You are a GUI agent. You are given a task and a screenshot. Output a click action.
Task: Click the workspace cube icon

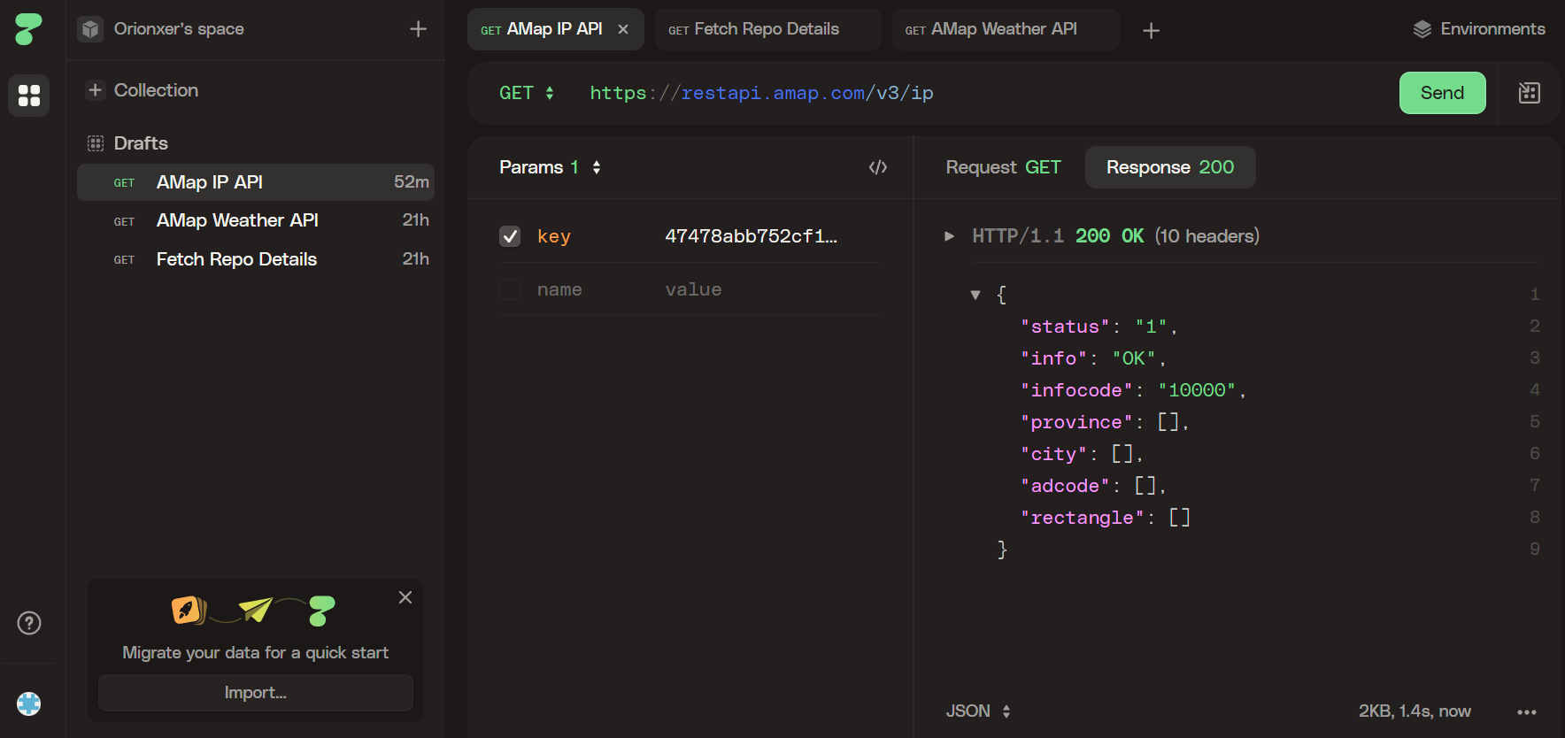point(90,29)
